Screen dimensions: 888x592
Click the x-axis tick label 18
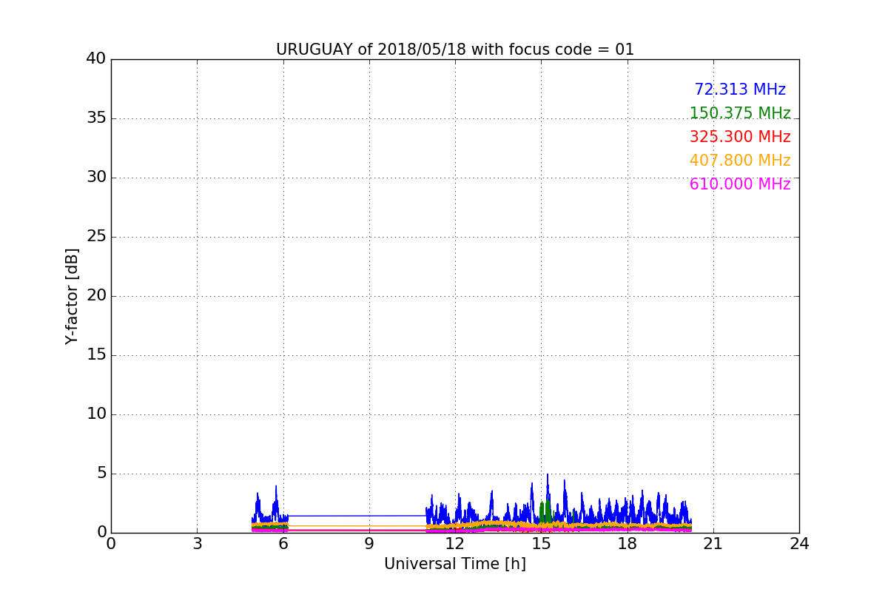[628, 543]
